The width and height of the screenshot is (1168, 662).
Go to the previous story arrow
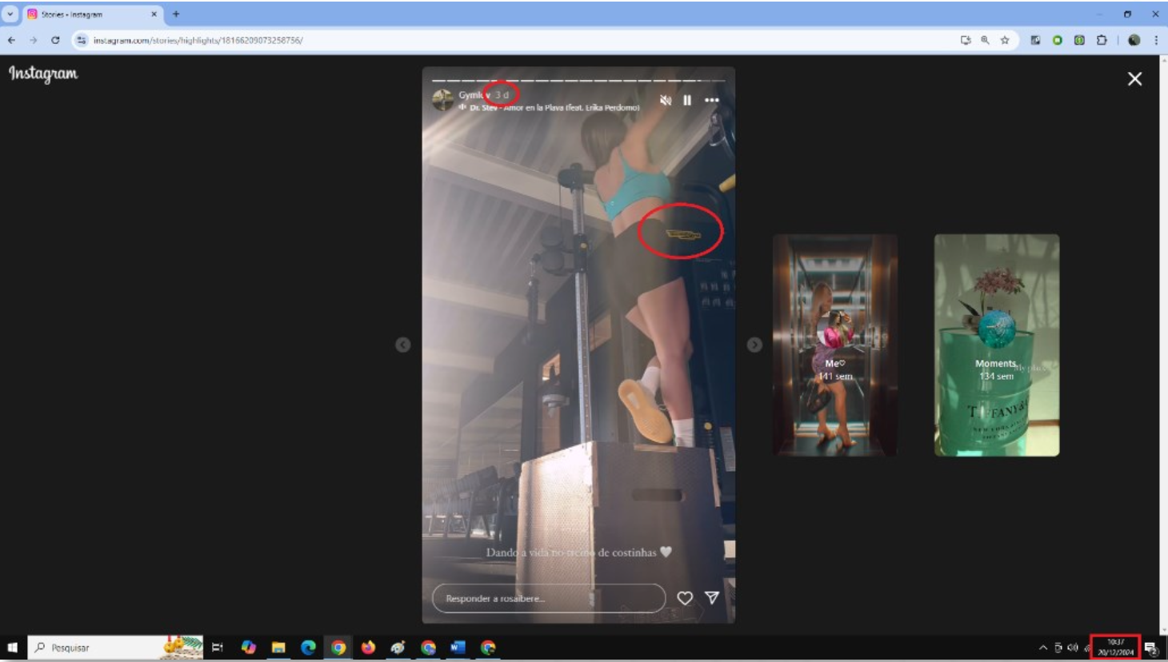click(x=403, y=345)
